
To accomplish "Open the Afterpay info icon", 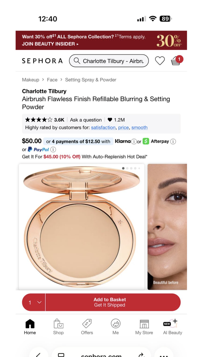I will point(173,141).
